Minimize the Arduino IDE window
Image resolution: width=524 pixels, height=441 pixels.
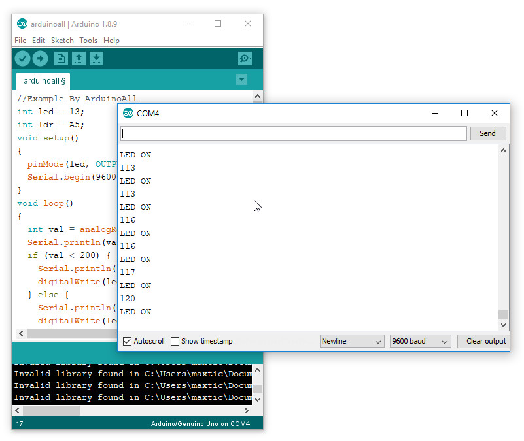188,24
